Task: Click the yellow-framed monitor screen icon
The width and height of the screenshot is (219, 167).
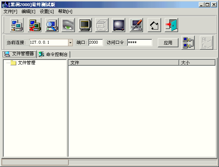Action: coord(85,25)
